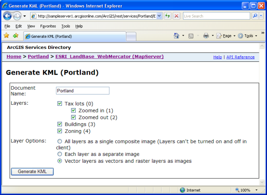Select Each layer as a separate image
The image size is (267, 195).
pyautogui.click(x=60, y=154)
